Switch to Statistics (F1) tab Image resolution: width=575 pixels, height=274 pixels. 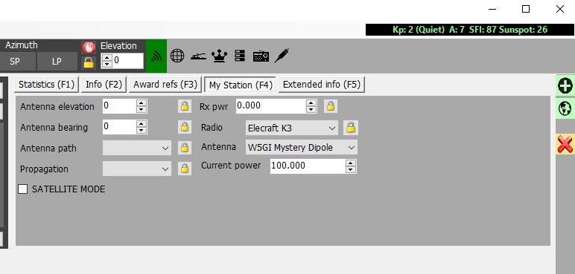tap(47, 85)
